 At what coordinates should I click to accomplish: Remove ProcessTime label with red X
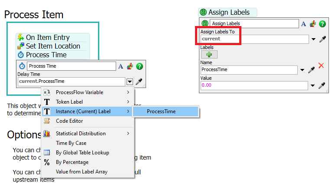321,65
